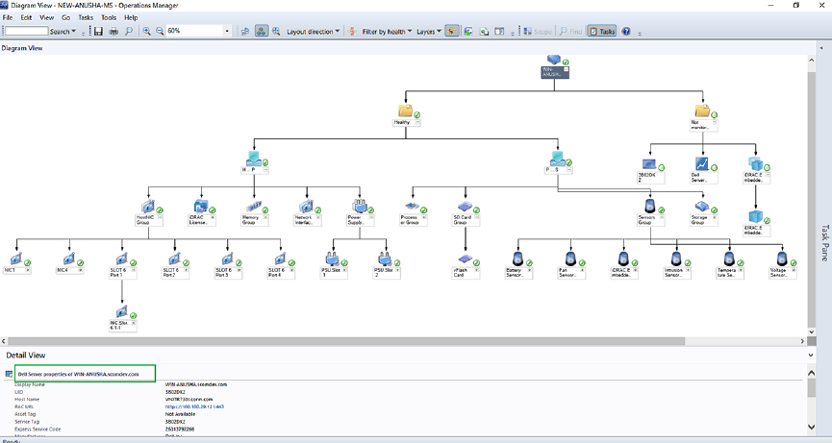Open the Filter by health dropdown
This screenshot has width=832, height=443.
point(388,32)
